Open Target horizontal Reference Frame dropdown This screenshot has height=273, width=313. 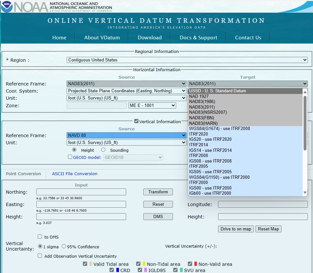point(248,84)
